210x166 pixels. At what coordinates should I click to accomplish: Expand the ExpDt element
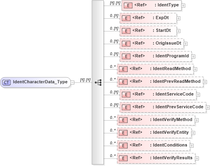tap(179, 18)
